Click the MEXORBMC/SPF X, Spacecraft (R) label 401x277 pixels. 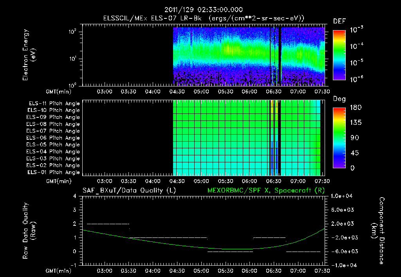point(266,191)
